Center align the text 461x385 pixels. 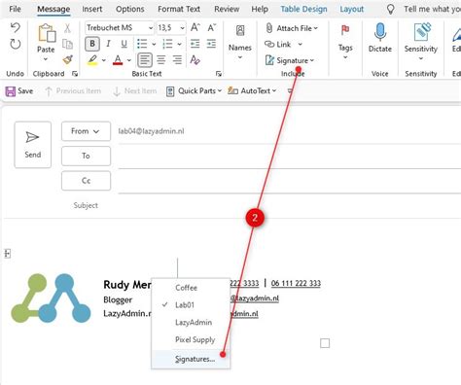(161, 60)
